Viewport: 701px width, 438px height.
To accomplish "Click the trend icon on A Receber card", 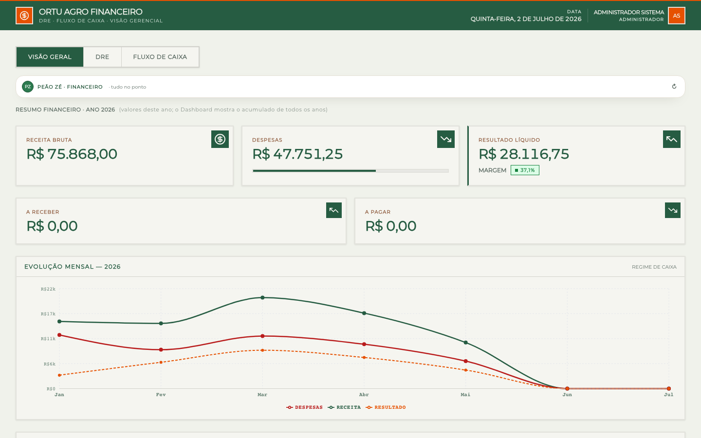I will pyautogui.click(x=334, y=210).
